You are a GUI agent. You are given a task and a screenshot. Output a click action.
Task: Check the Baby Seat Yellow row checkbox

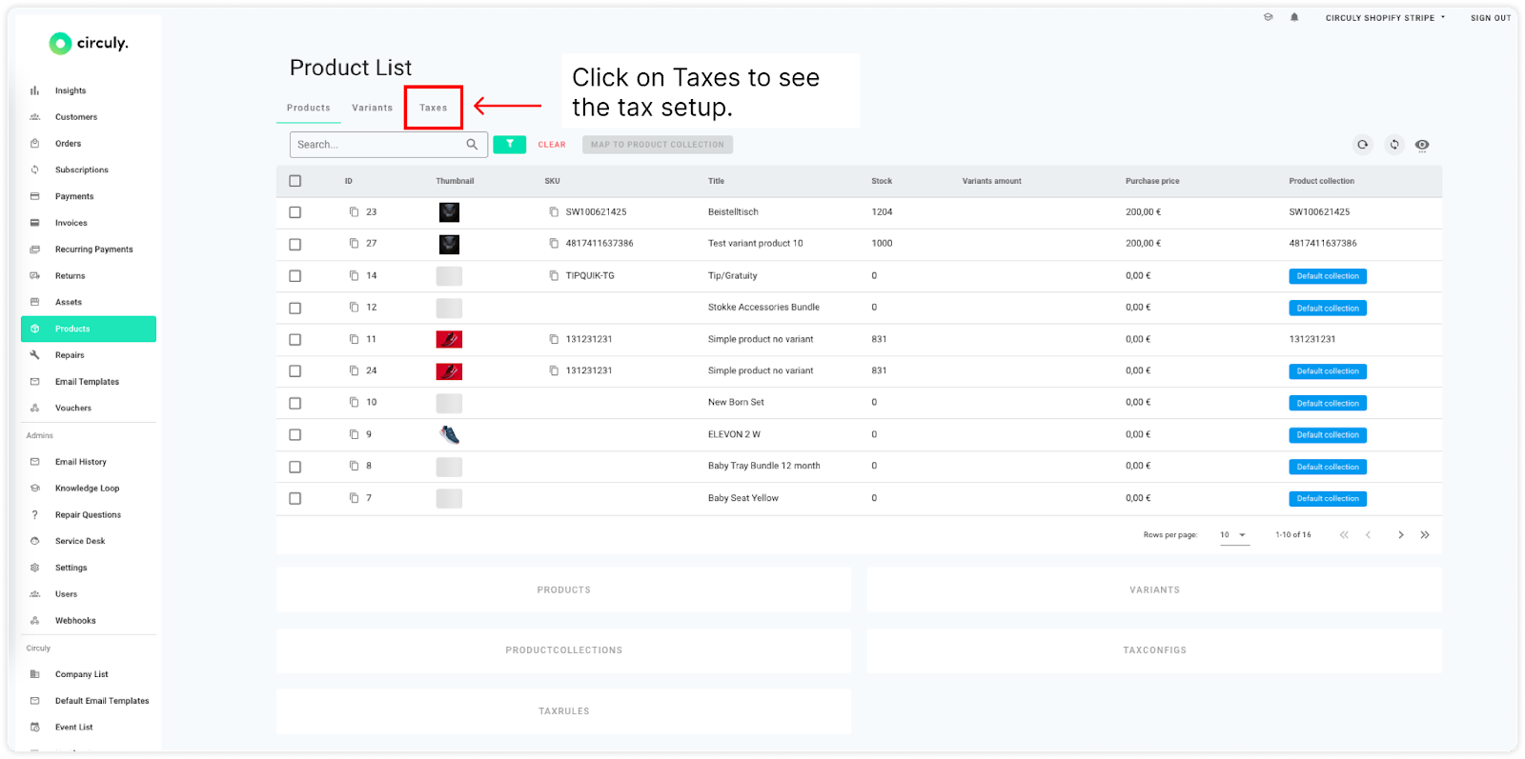pos(295,498)
